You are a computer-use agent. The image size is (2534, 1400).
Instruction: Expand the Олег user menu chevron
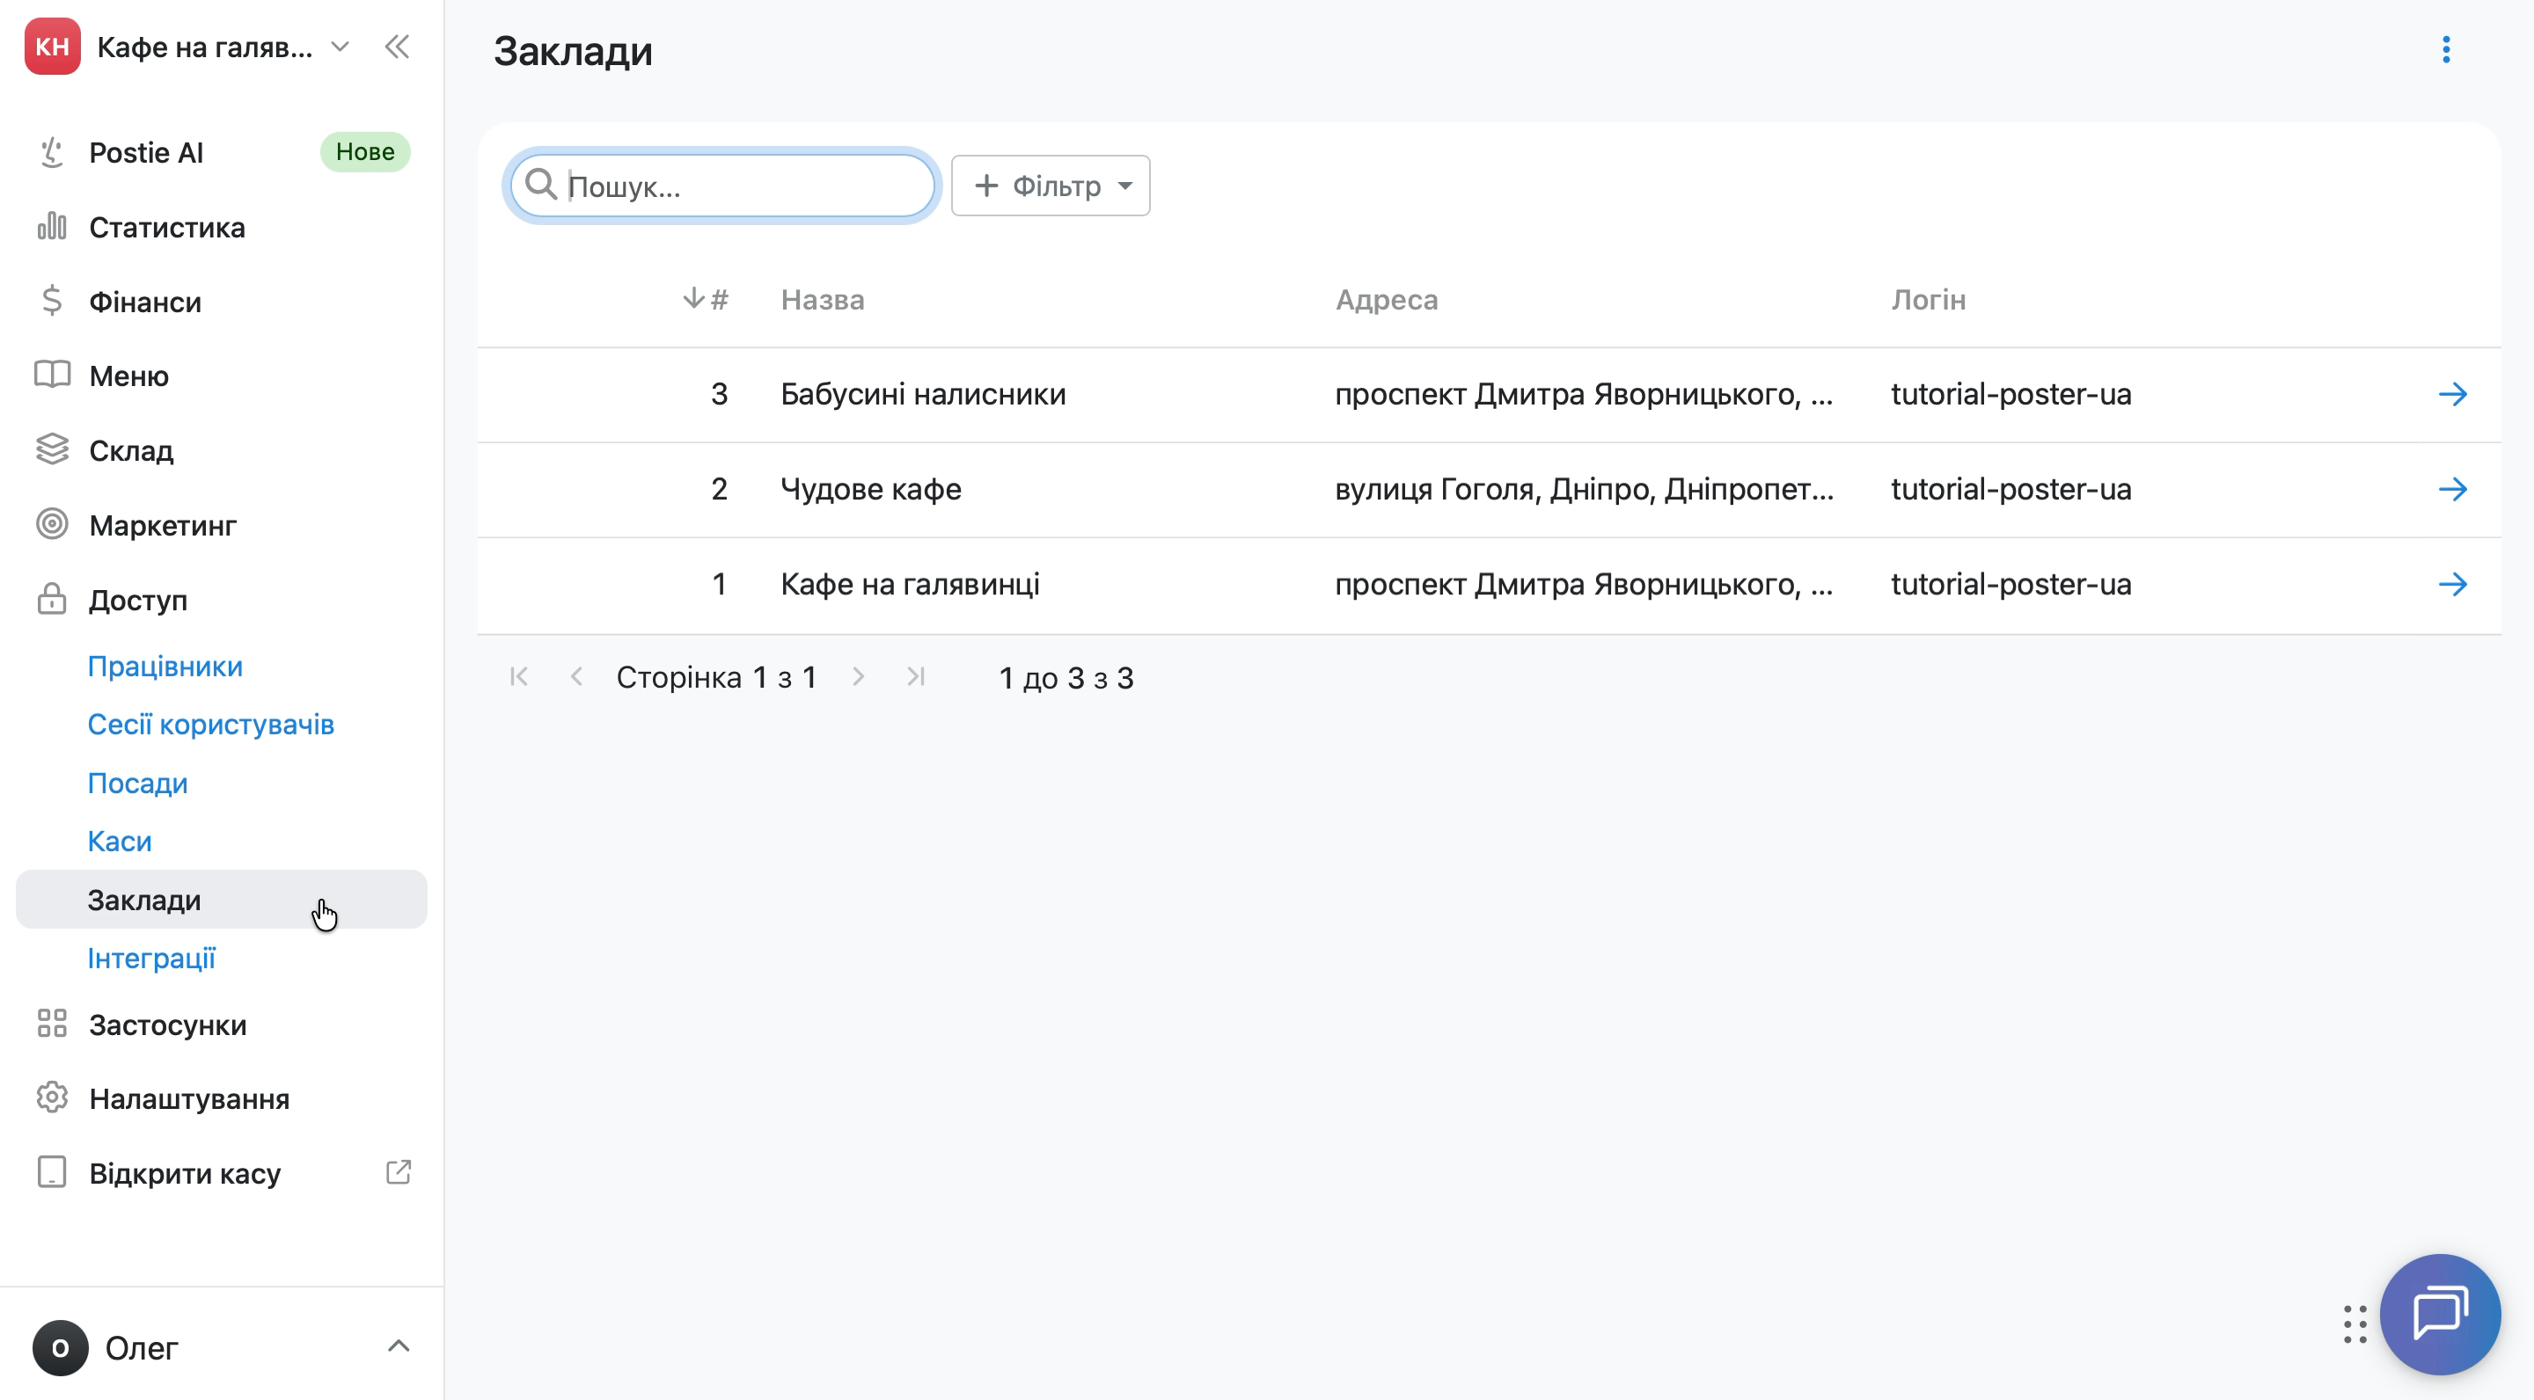coord(399,1346)
